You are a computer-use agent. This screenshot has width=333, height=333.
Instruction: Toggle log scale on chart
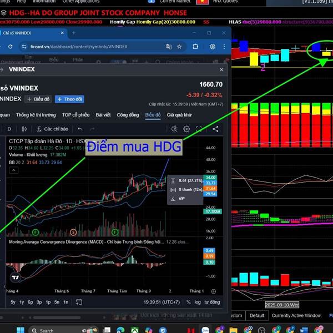point(197,302)
